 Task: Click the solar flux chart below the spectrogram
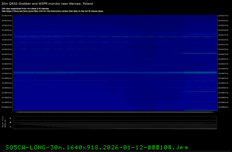coord(115,122)
